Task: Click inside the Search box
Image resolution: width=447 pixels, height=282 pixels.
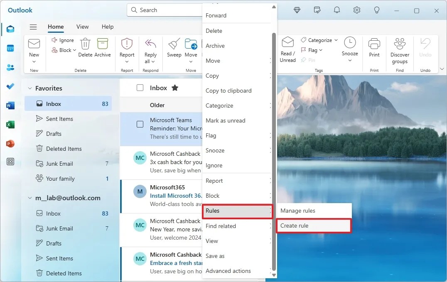Action: click(x=166, y=10)
